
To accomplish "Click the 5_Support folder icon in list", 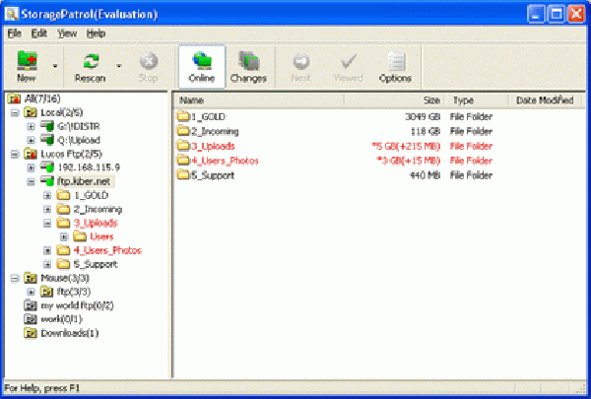I will tap(183, 175).
